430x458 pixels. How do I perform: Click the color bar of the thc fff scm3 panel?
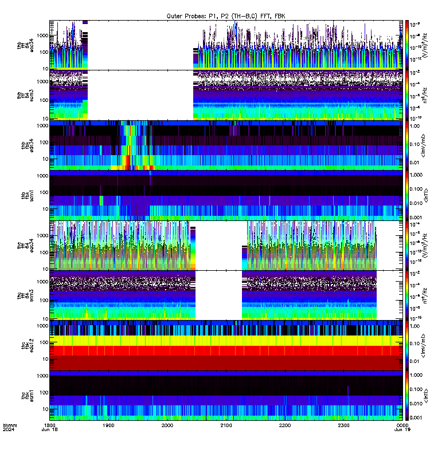pos(406,295)
